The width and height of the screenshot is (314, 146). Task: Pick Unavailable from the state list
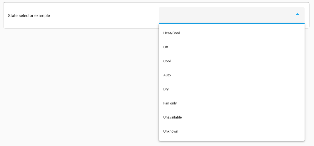point(173,117)
